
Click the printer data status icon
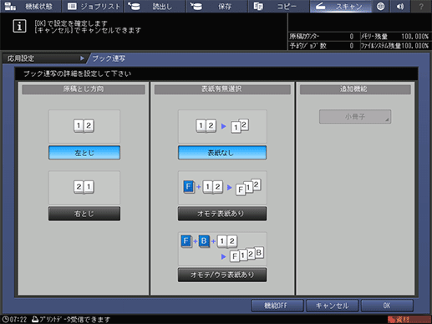35,319
